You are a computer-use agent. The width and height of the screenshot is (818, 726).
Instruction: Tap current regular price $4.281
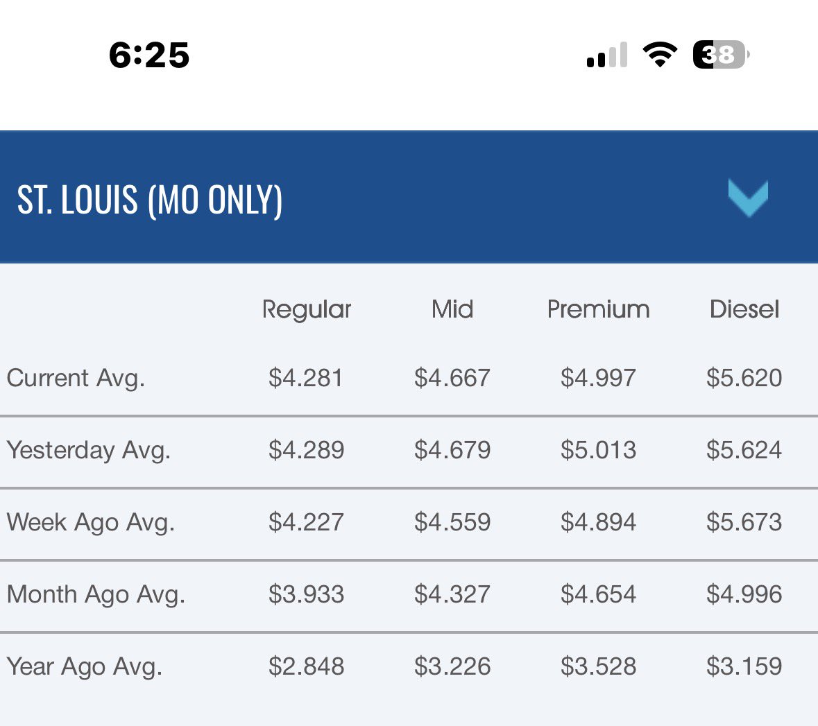(x=306, y=378)
